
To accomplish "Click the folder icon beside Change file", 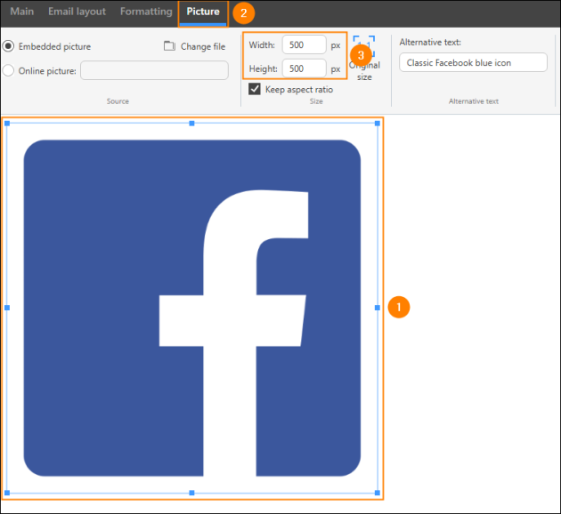I will click(169, 46).
